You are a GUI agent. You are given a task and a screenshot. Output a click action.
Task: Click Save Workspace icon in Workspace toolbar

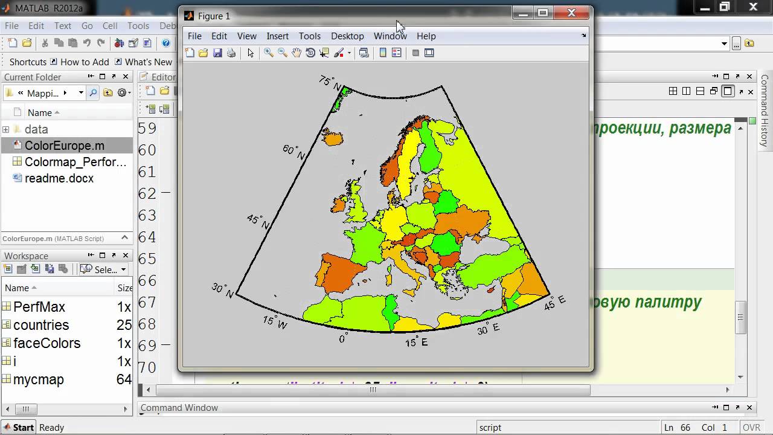(x=50, y=269)
